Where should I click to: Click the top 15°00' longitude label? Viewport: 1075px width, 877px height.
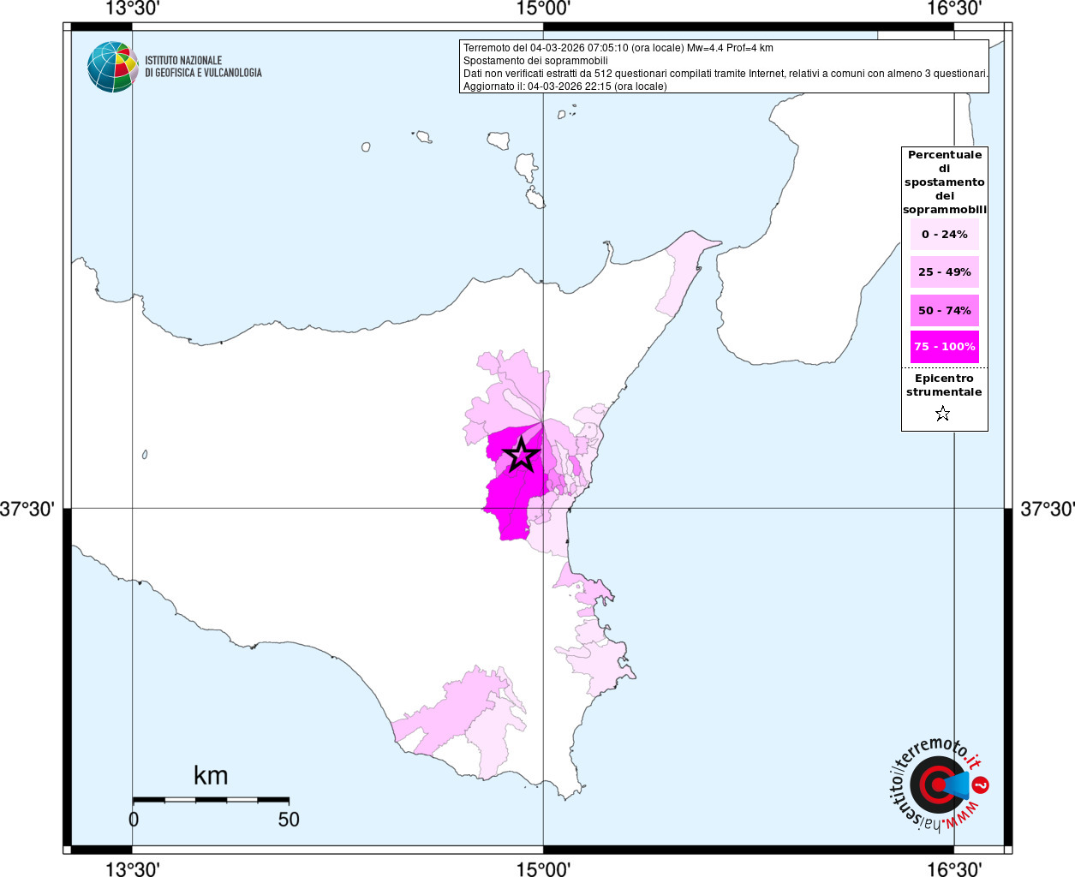[x=543, y=9]
